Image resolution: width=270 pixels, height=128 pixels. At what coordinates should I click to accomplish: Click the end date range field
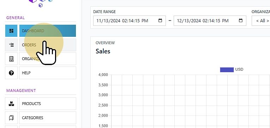210,21
